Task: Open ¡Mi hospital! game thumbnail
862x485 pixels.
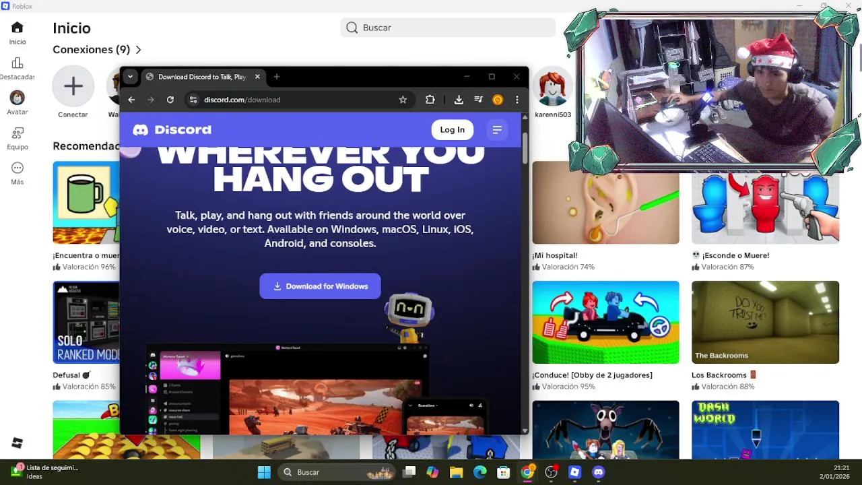Action: pyautogui.click(x=605, y=203)
